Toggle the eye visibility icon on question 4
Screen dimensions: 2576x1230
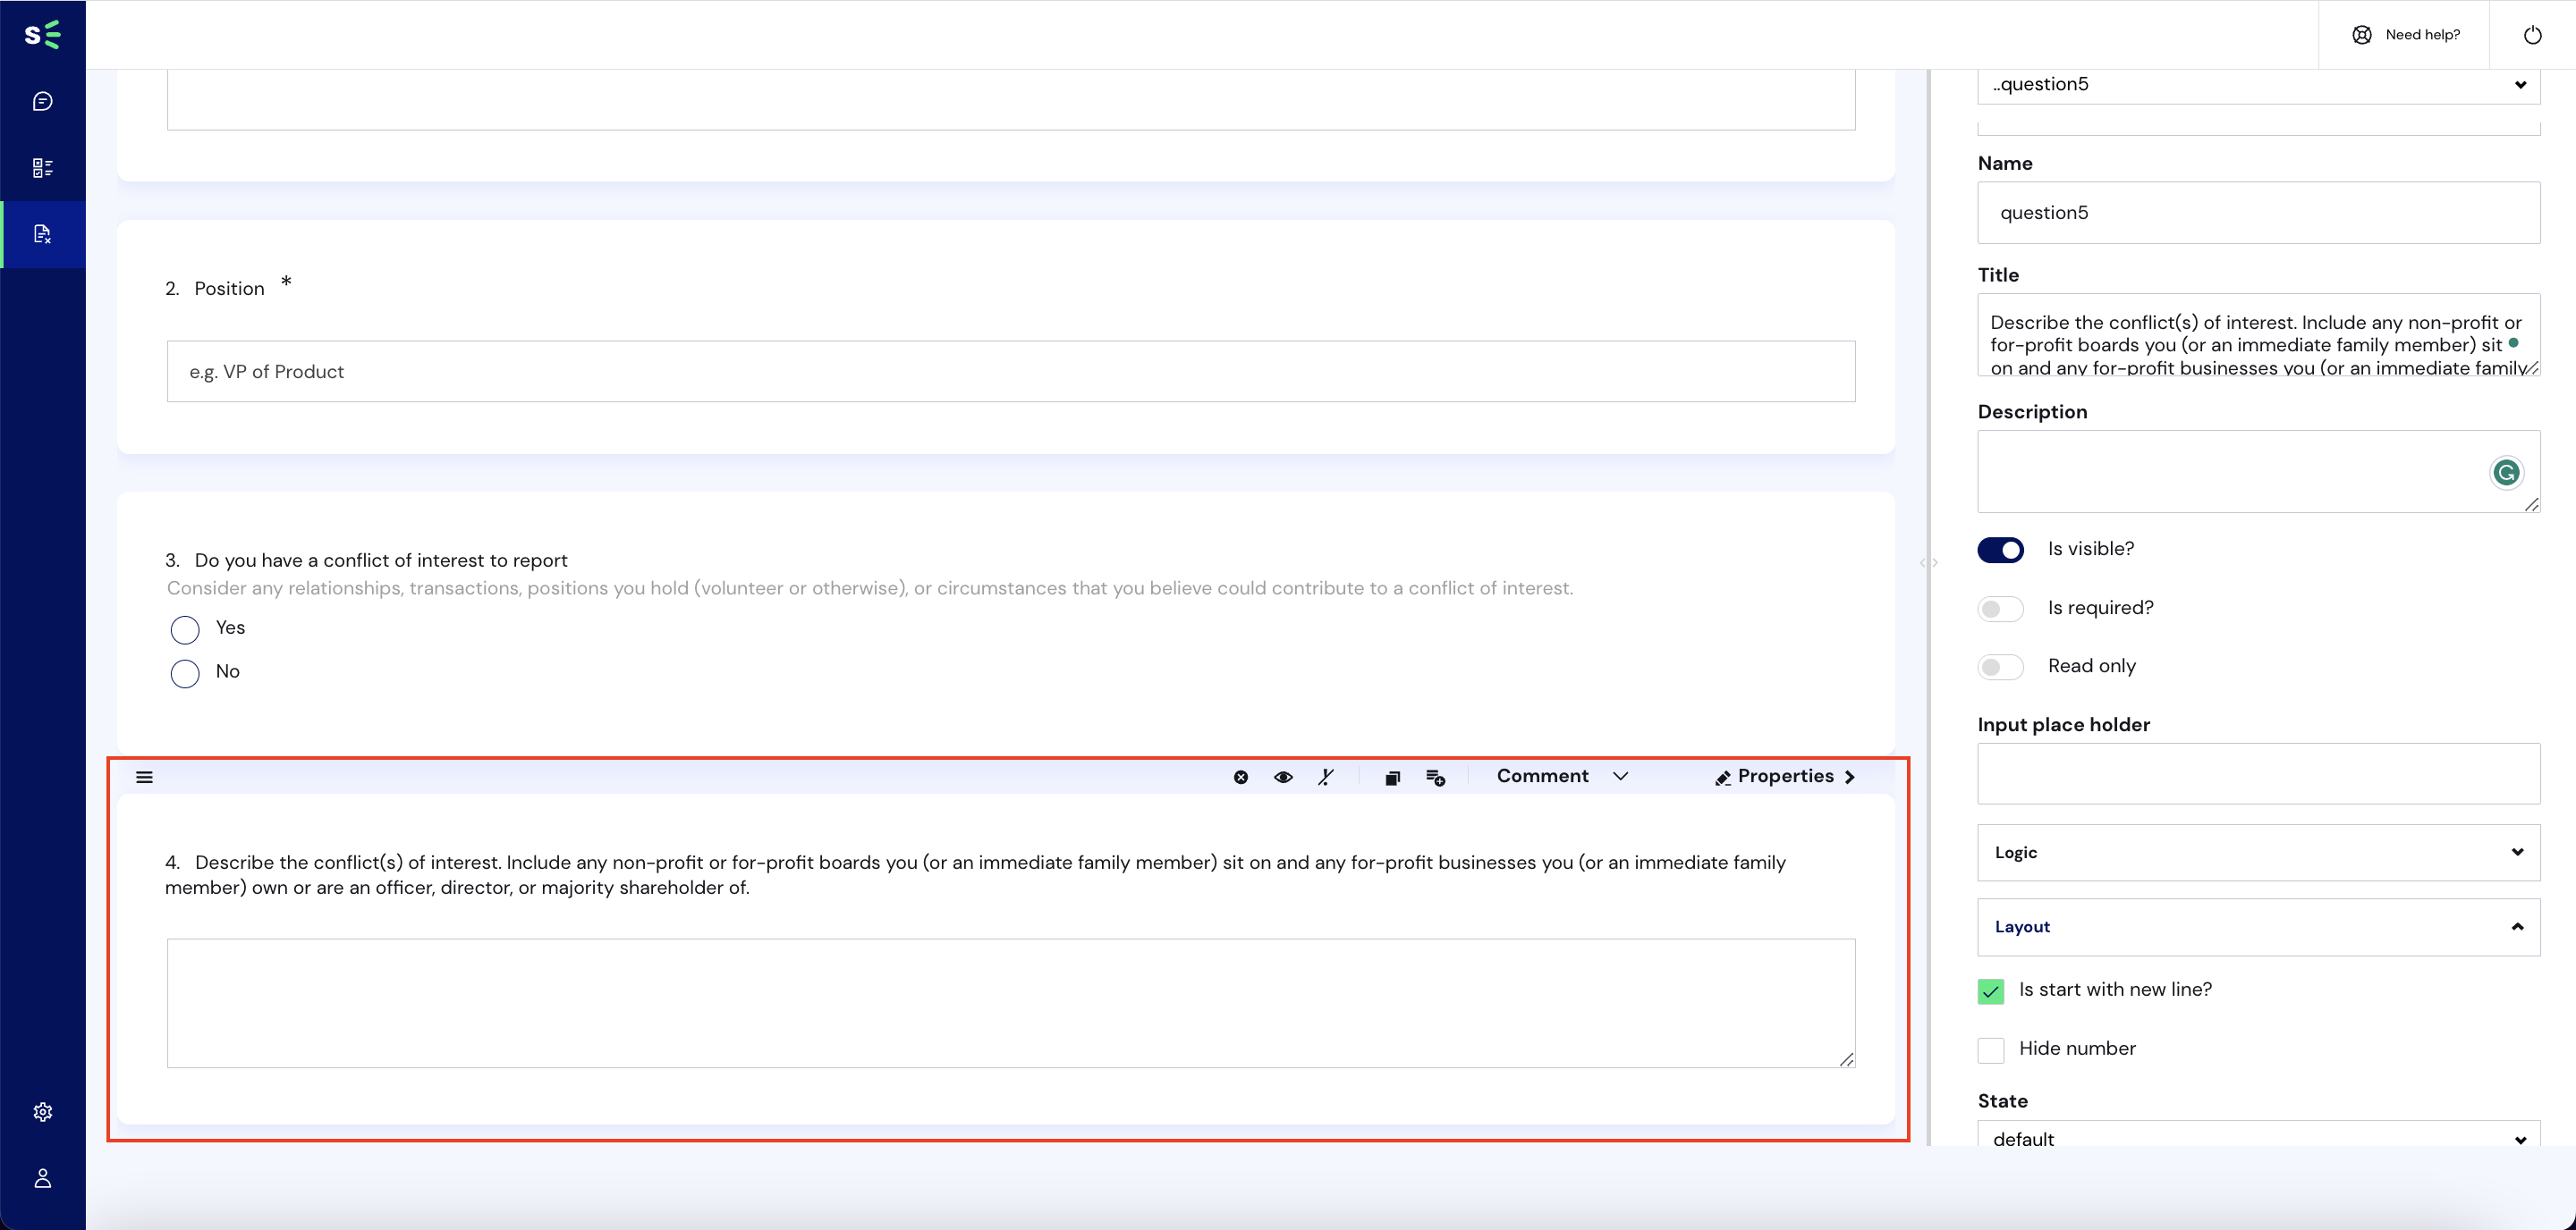[1283, 778]
